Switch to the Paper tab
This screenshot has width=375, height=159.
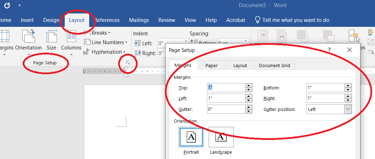pos(212,65)
